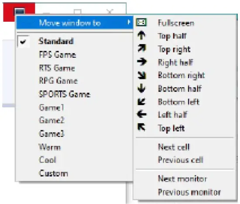Move window to Next cell
Screen dimensions: 240x204
(174, 147)
